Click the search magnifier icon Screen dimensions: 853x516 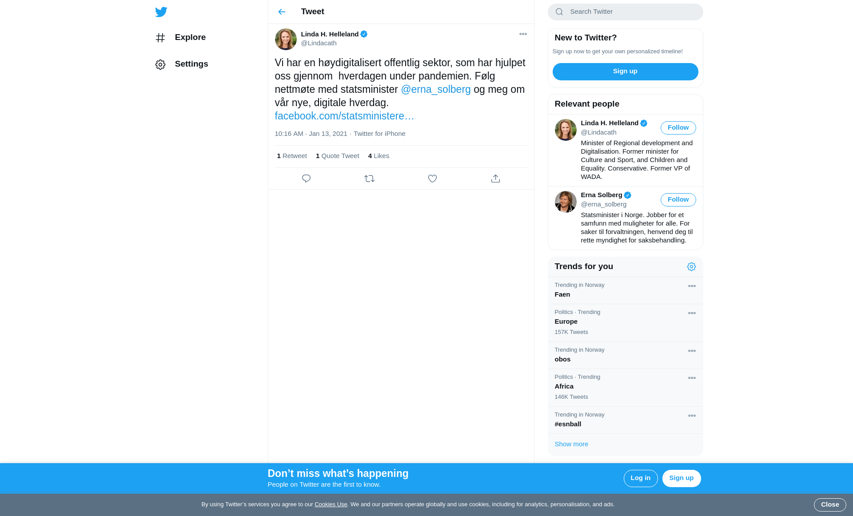559,12
